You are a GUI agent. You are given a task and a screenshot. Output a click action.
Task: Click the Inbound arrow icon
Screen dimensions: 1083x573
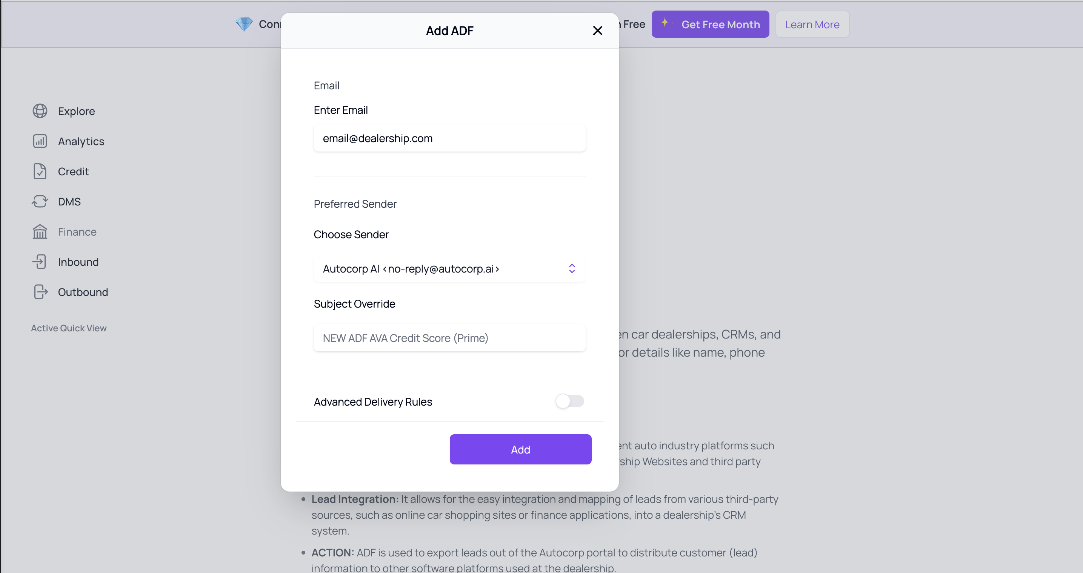40,262
